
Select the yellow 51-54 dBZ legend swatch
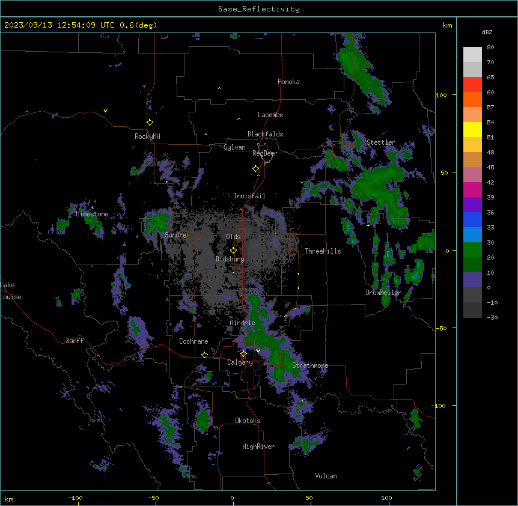[472, 129]
